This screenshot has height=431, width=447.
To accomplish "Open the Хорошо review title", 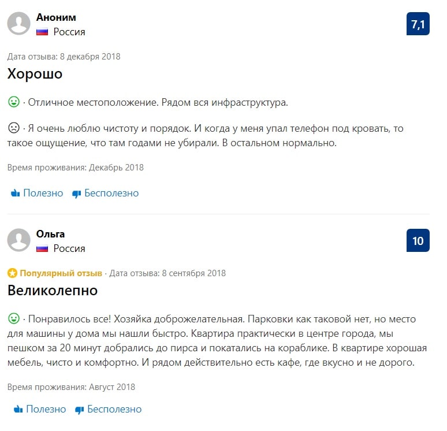I will (35, 74).
